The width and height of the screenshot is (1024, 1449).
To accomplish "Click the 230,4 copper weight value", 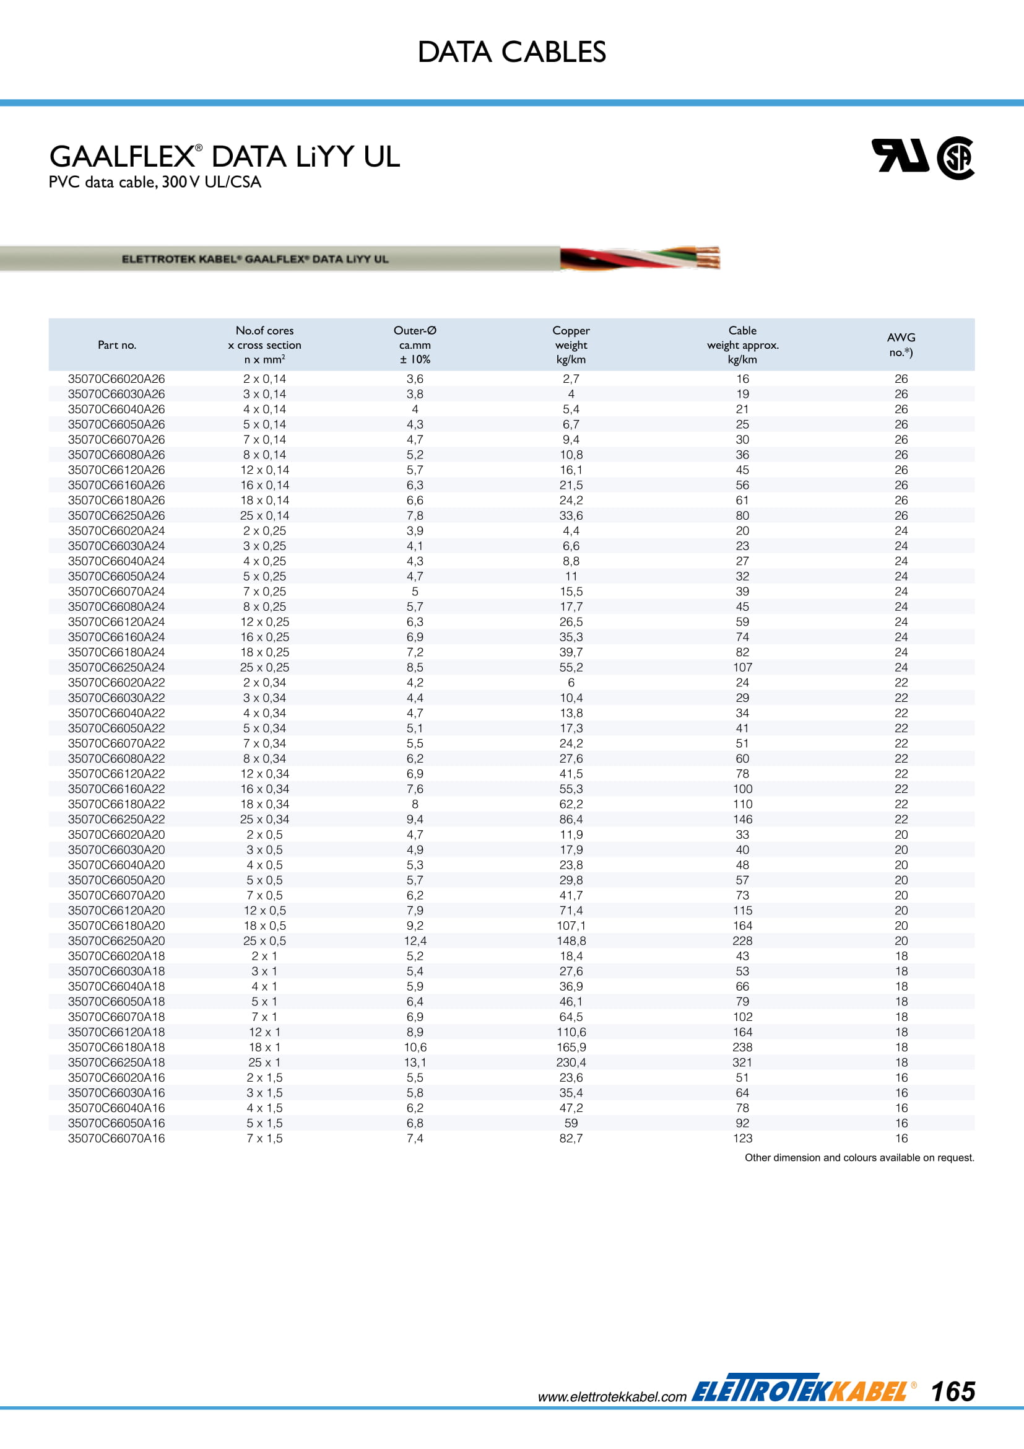I will [x=571, y=1063].
